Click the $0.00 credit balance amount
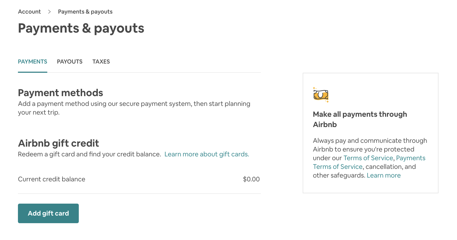 tap(251, 179)
